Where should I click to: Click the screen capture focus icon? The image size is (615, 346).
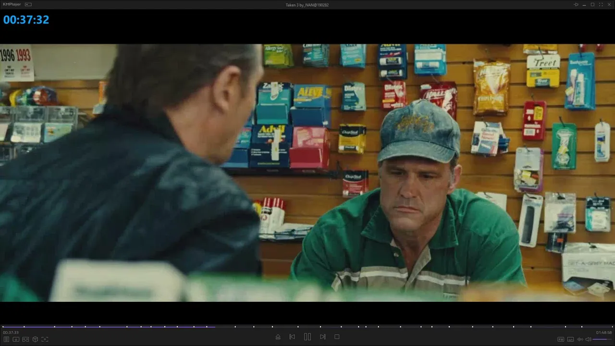(x=45, y=339)
